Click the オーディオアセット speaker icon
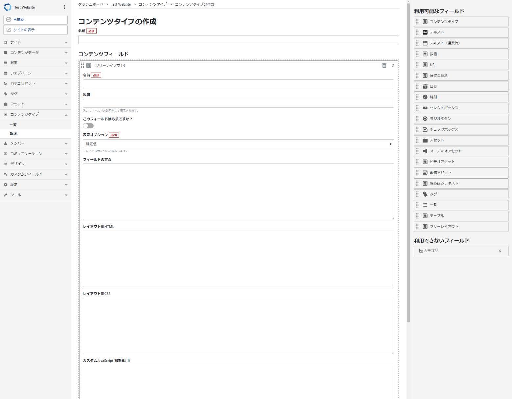The image size is (512, 399). (x=425, y=151)
